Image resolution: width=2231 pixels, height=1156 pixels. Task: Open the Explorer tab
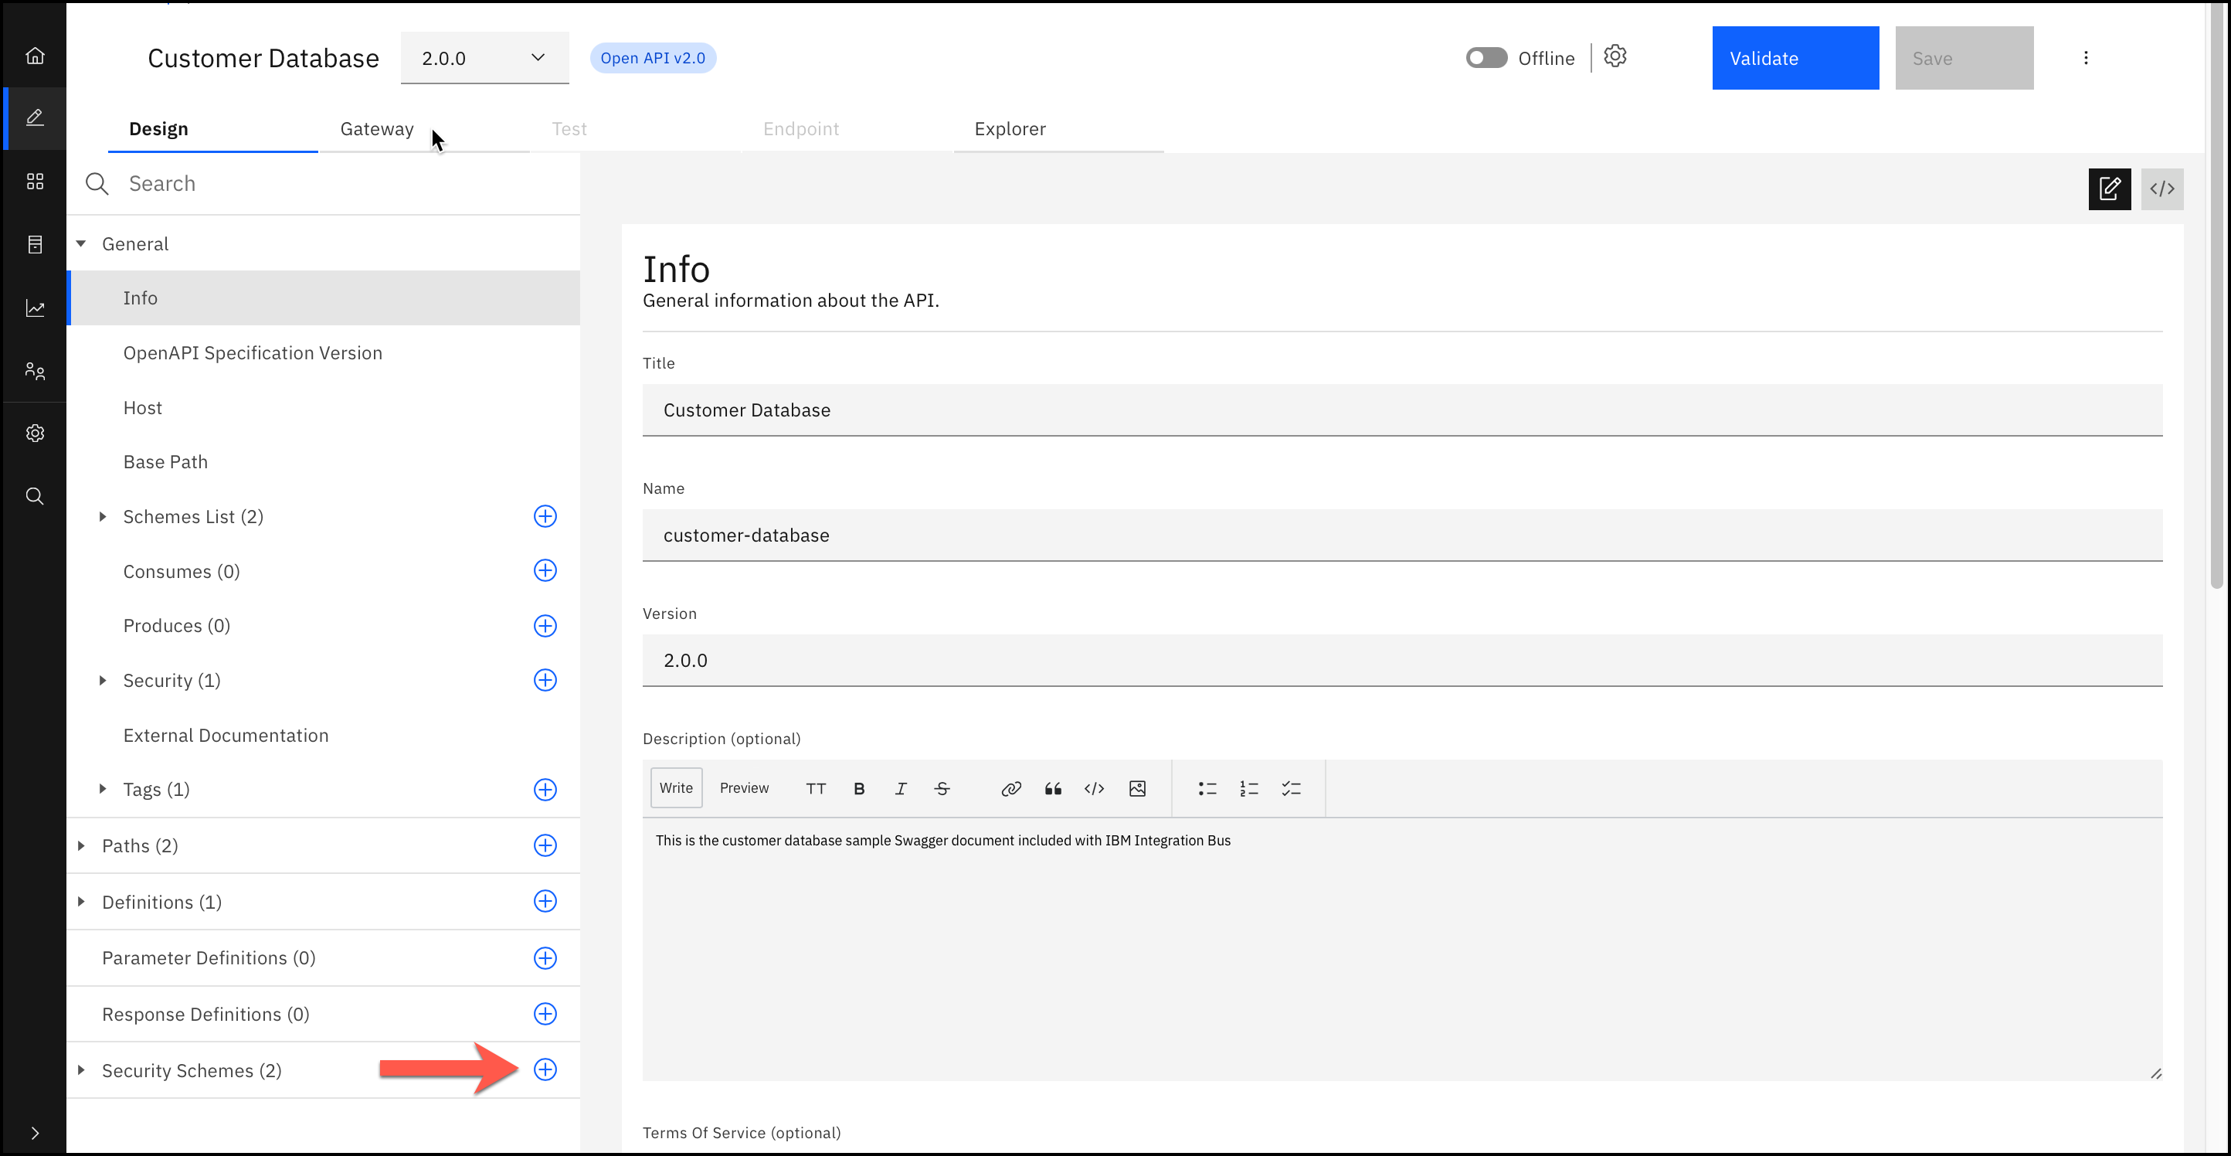pos(1010,129)
